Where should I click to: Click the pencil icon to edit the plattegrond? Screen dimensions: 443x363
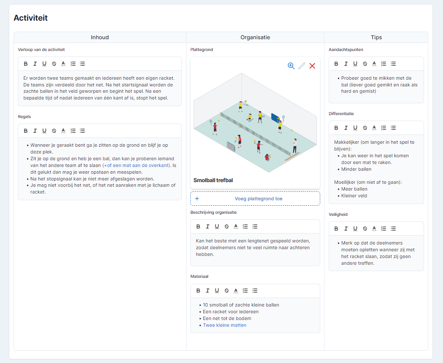point(302,66)
